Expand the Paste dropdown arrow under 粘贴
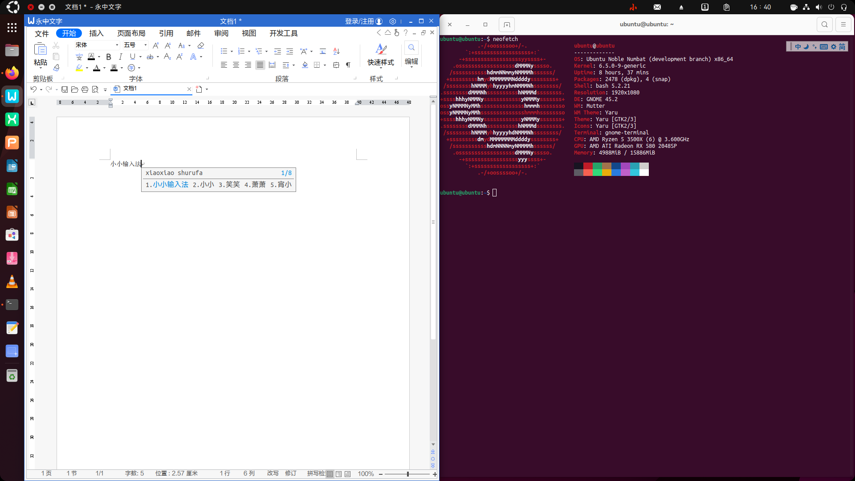The image size is (855, 481). pyautogui.click(x=41, y=68)
